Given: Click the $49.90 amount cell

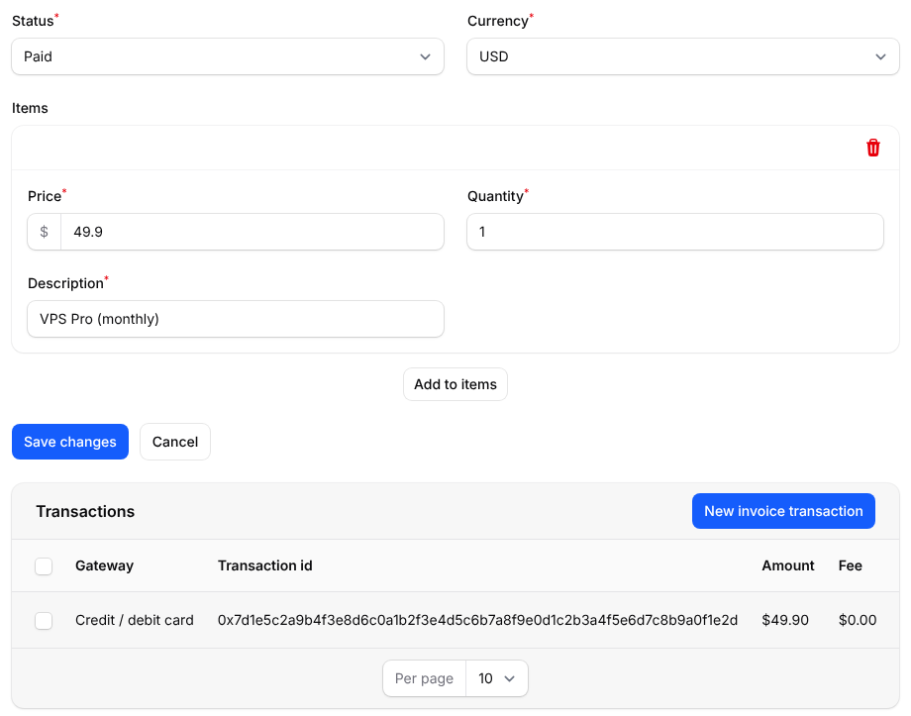Looking at the screenshot, I should (x=785, y=620).
